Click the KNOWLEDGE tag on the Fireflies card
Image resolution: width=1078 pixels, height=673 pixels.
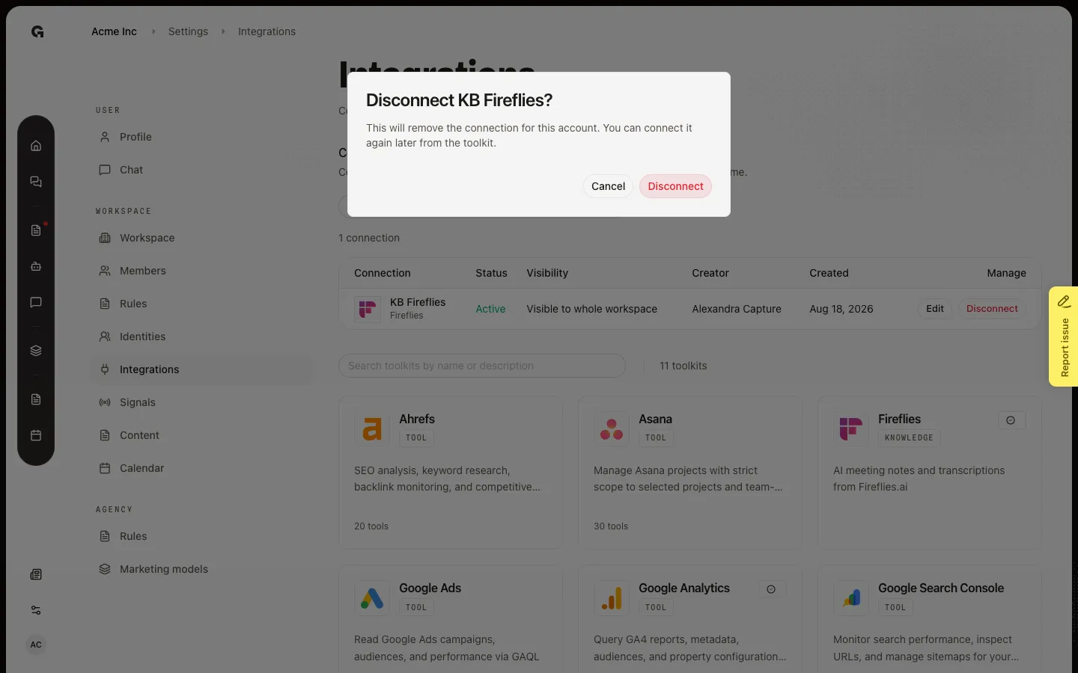click(909, 438)
